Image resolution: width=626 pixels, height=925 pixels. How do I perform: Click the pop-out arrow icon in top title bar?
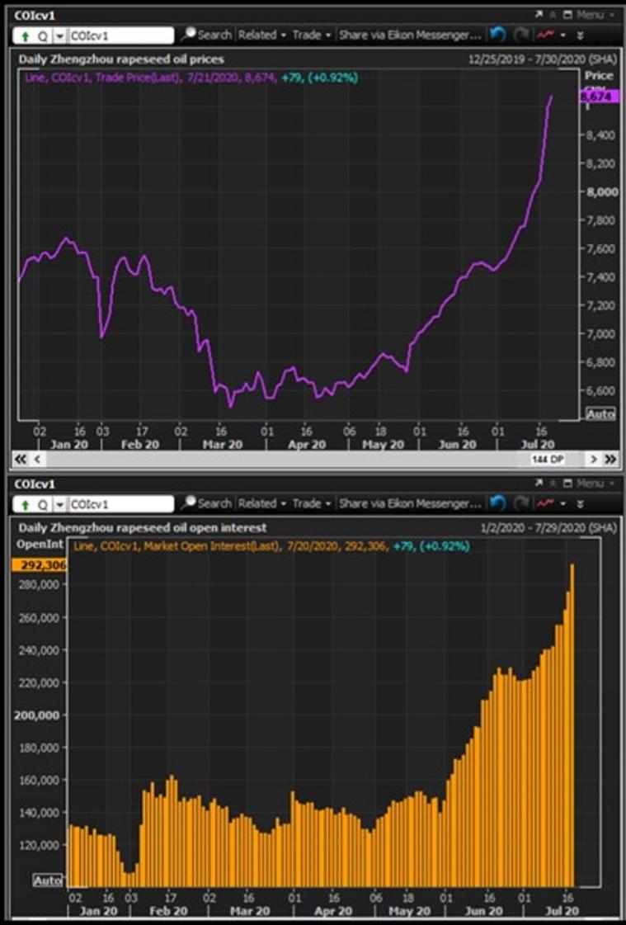click(x=539, y=14)
